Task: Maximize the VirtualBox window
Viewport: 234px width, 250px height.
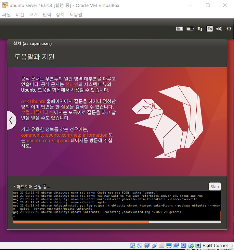Action: click(208, 5)
